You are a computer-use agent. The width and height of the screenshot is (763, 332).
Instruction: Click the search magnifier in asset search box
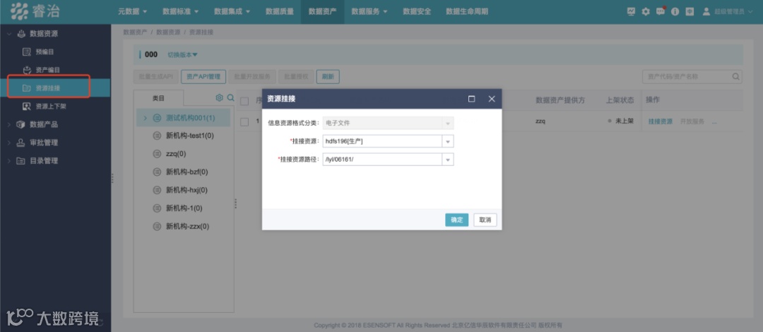[736, 76]
